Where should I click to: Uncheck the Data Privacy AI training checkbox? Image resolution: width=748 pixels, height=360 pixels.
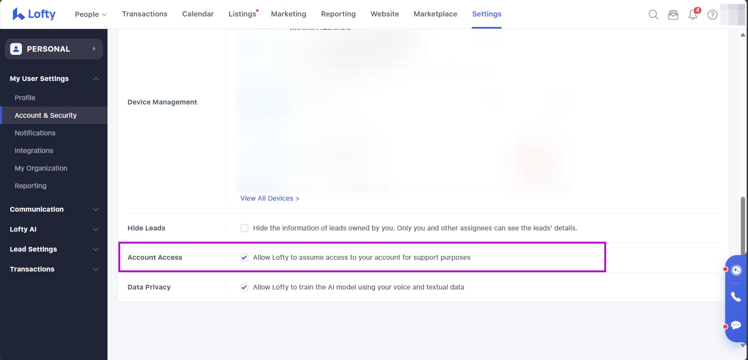point(244,287)
